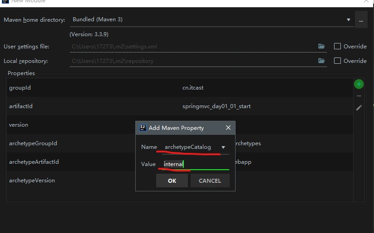
Task: Select the groupId property row
Action: tap(180, 88)
